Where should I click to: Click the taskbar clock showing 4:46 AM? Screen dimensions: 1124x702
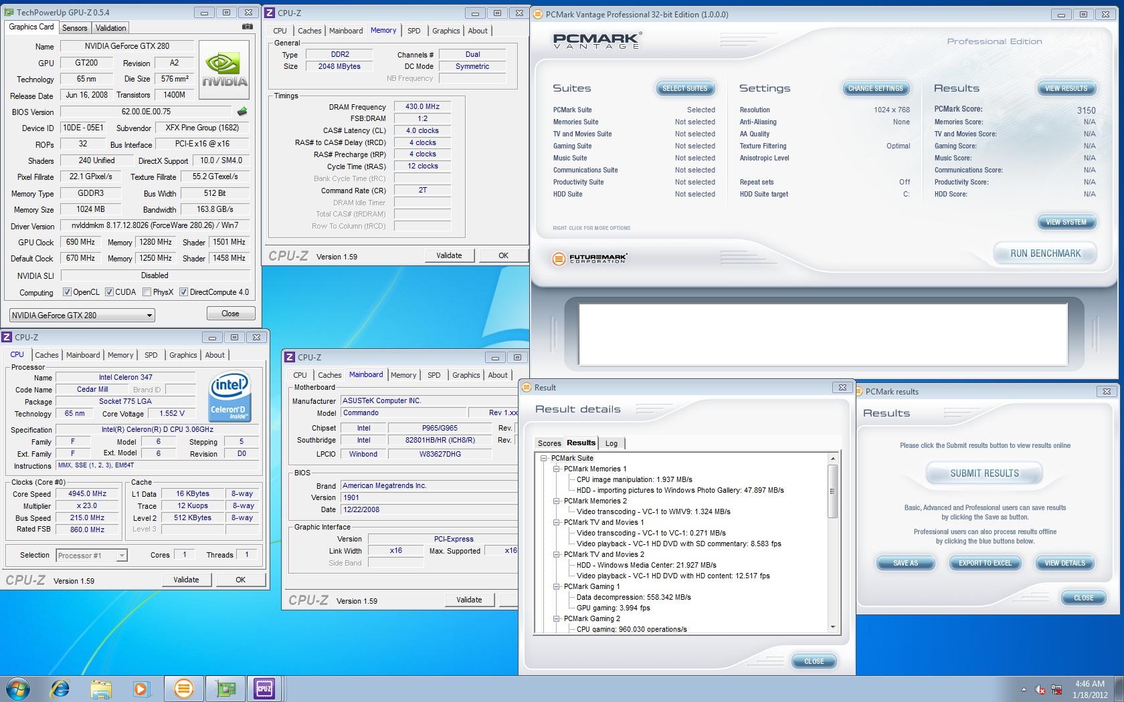(1090, 689)
